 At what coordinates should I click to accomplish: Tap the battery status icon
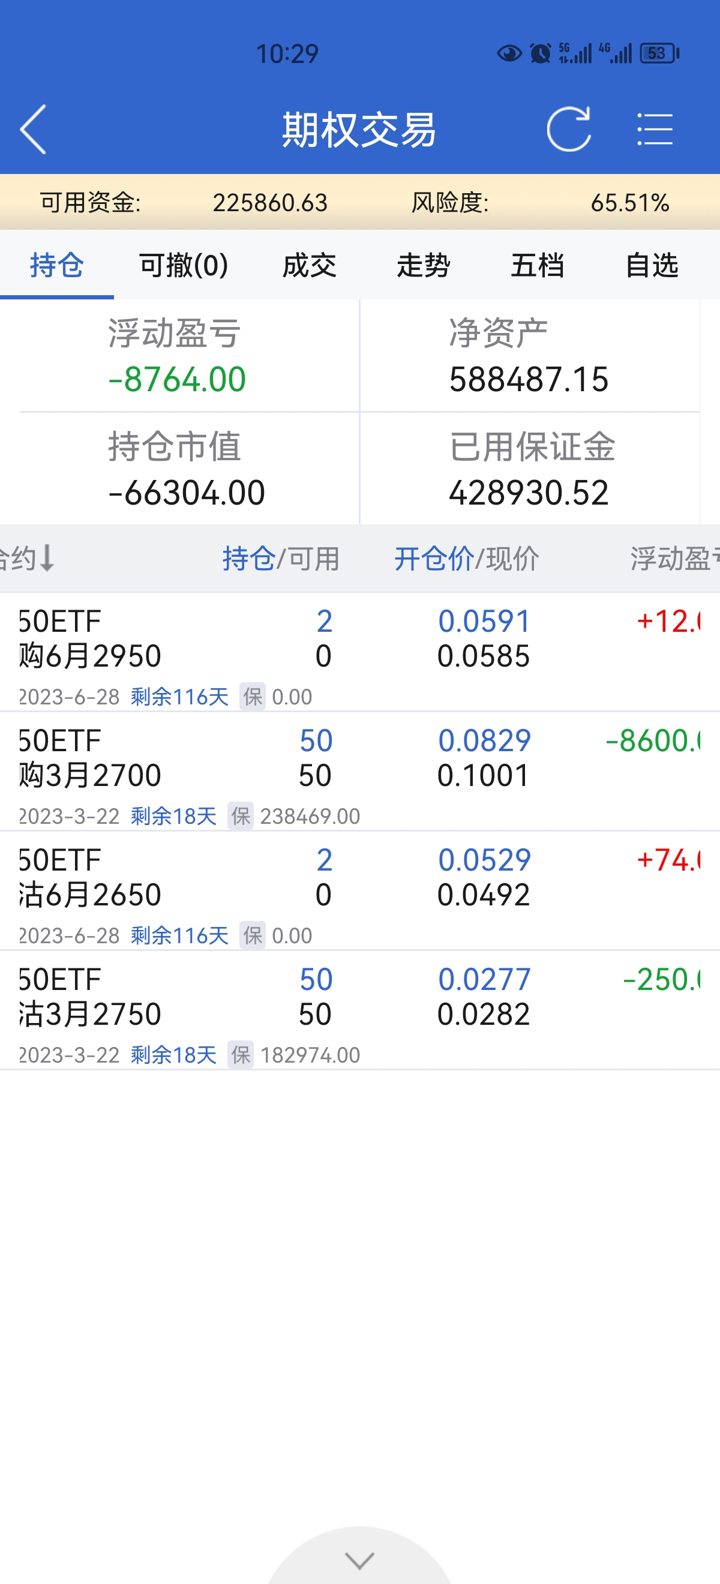tap(659, 53)
